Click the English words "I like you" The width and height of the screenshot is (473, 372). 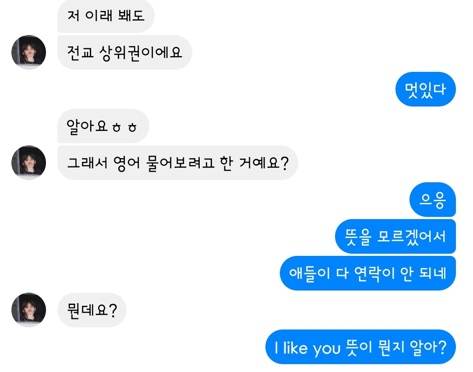[x=307, y=348]
